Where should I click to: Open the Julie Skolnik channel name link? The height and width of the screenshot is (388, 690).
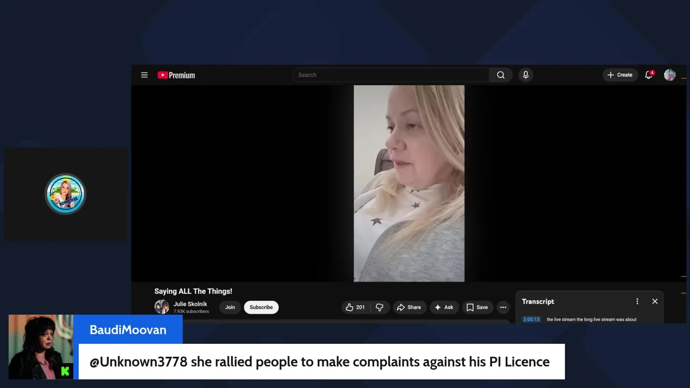(x=190, y=304)
